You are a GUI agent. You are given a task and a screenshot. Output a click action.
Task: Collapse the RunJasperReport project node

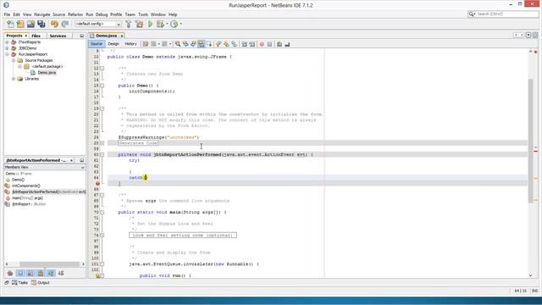[7, 54]
